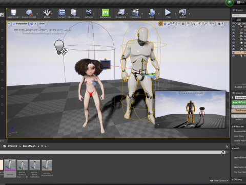
Task: Click folder 9 in the breadcrumb path
Action: pyautogui.click(x=42, y=146)
